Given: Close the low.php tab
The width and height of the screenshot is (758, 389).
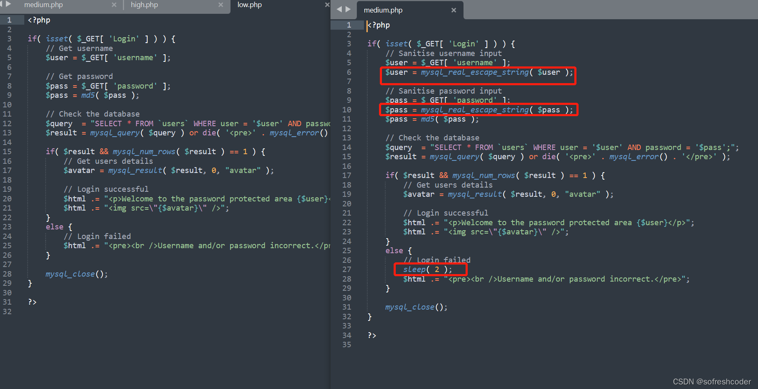Looking at the screenshot, I should (327, 5).
